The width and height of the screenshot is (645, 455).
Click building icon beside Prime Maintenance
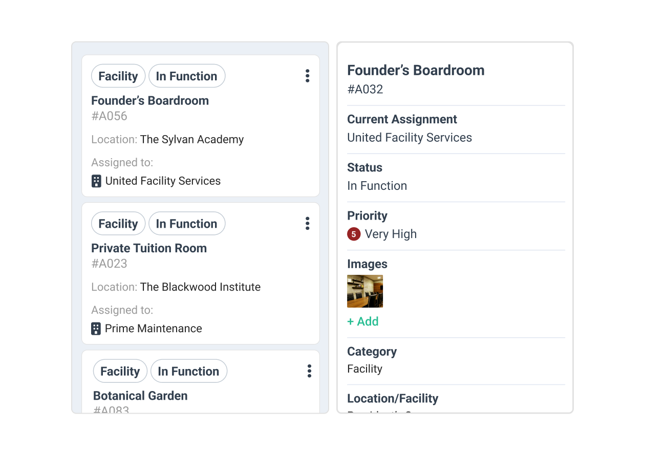tap(96, 329)
